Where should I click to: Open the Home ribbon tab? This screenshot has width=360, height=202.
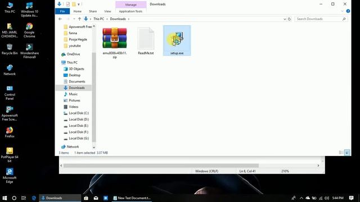pyautogui.click(x=78, y=11)
